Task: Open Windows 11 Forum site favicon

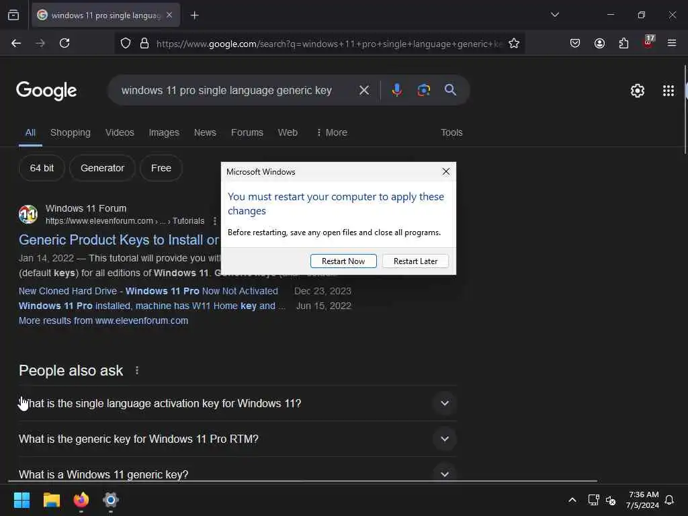Action: click(28, 214)
